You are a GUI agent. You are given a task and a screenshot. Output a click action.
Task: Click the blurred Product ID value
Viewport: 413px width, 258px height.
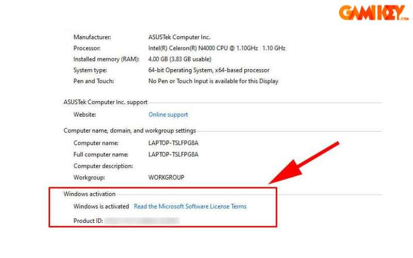coord(142,221)
